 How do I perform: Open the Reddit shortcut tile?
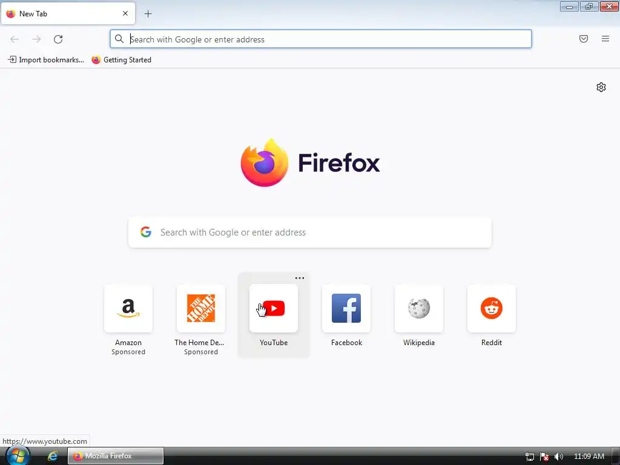coord(492,308)
